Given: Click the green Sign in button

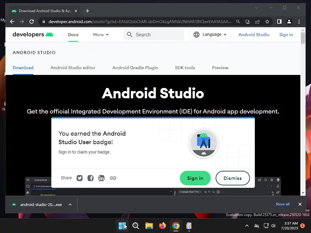Looking at the screenshot, I should (195, 178).
